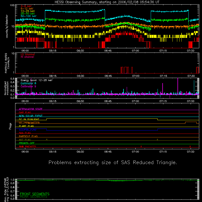Select the PARTICLE_FLAG label
The height and width of the screenshot is (202, 202).
point(28,136)
